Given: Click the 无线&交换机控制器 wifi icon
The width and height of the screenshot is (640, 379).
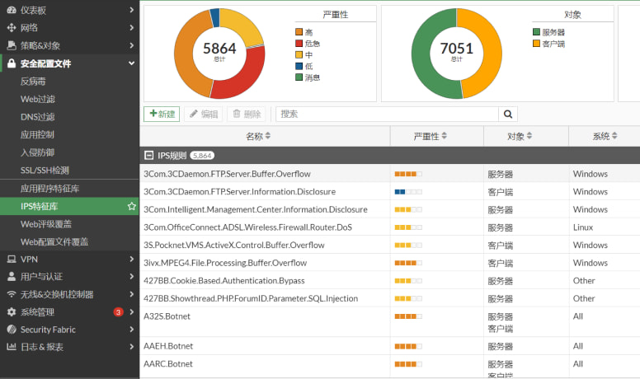Looking at the screenshot, I should pos(12,294).
